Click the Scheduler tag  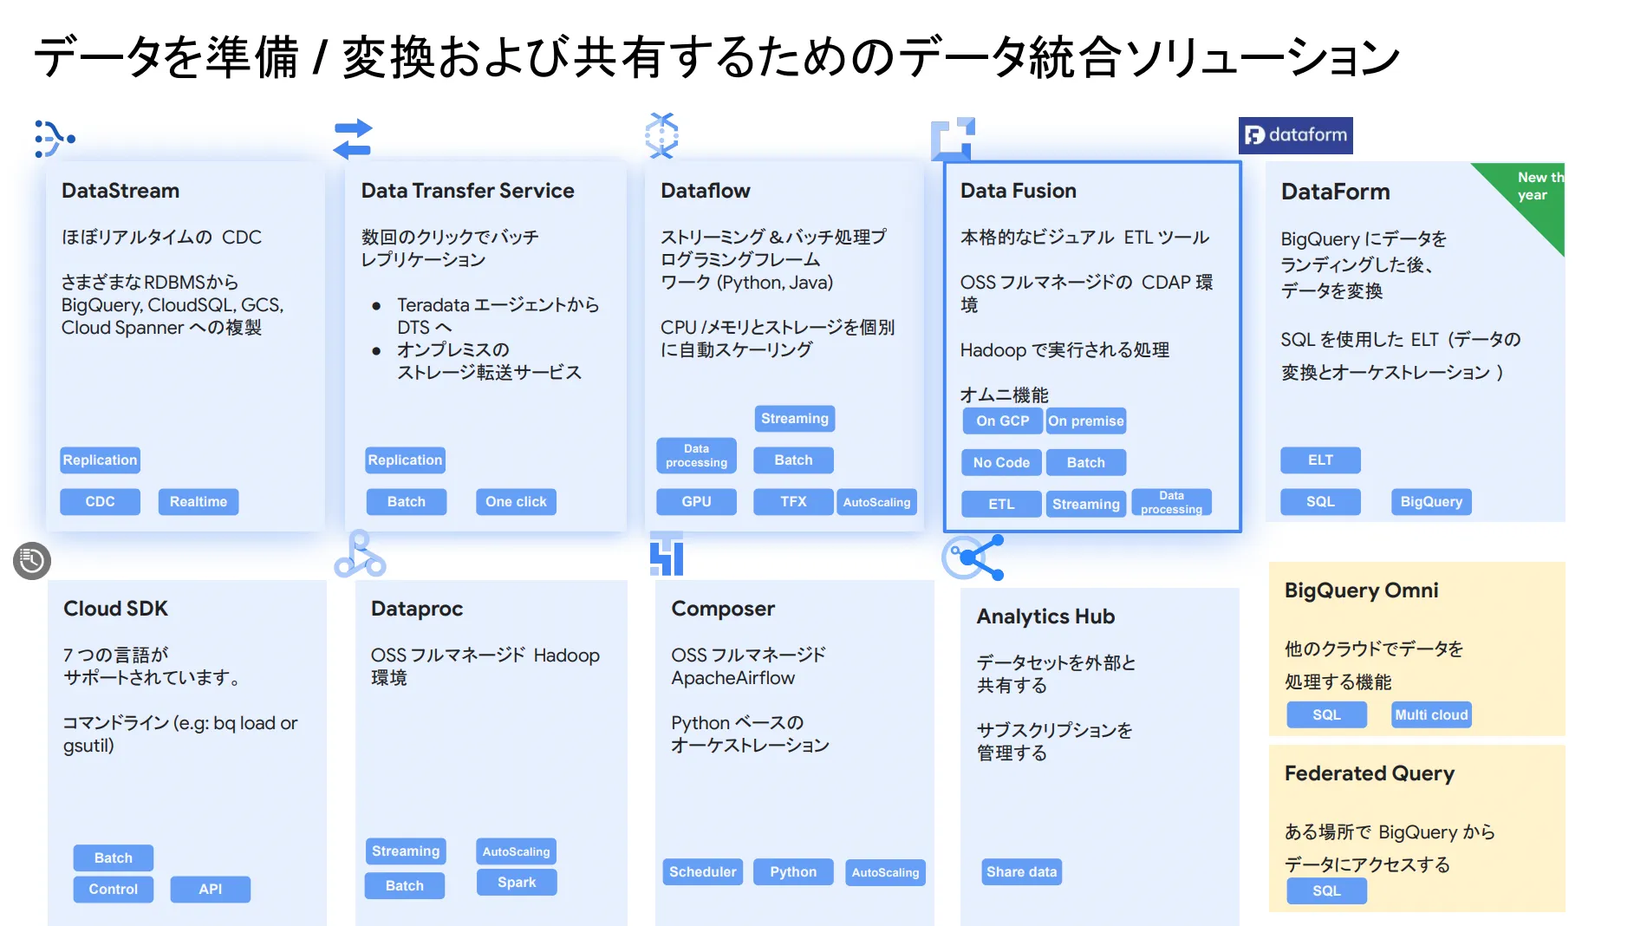[703, 871]
